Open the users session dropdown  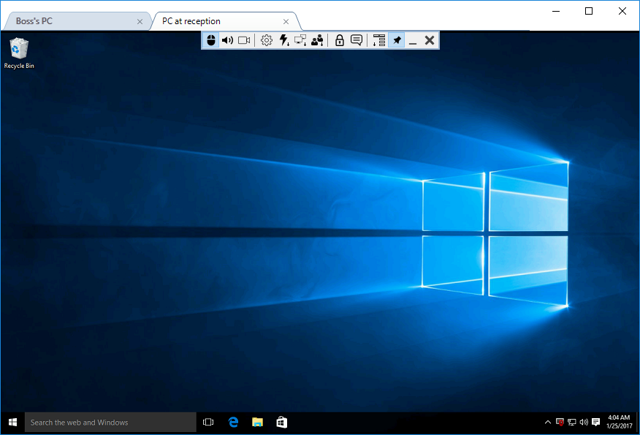click(x=317, y=40)
